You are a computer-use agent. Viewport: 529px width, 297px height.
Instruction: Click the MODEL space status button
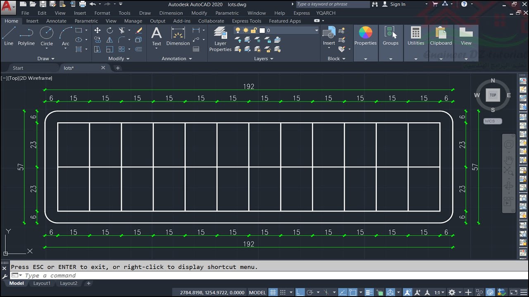pos(257,292)
